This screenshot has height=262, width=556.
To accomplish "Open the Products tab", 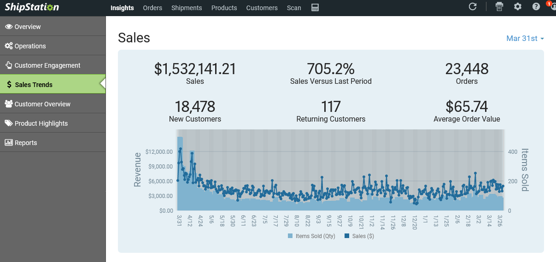I will (x=224, y=8).
